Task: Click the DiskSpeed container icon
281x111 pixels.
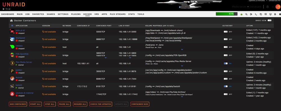Action: (12, 39)
